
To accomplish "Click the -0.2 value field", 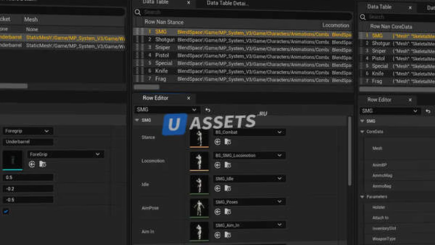I will pyautogui.click(x=28, y=189).
